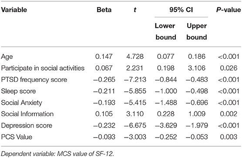Click the Depression score row label
The image size is (242, 158).
click(x=27, y=125)
